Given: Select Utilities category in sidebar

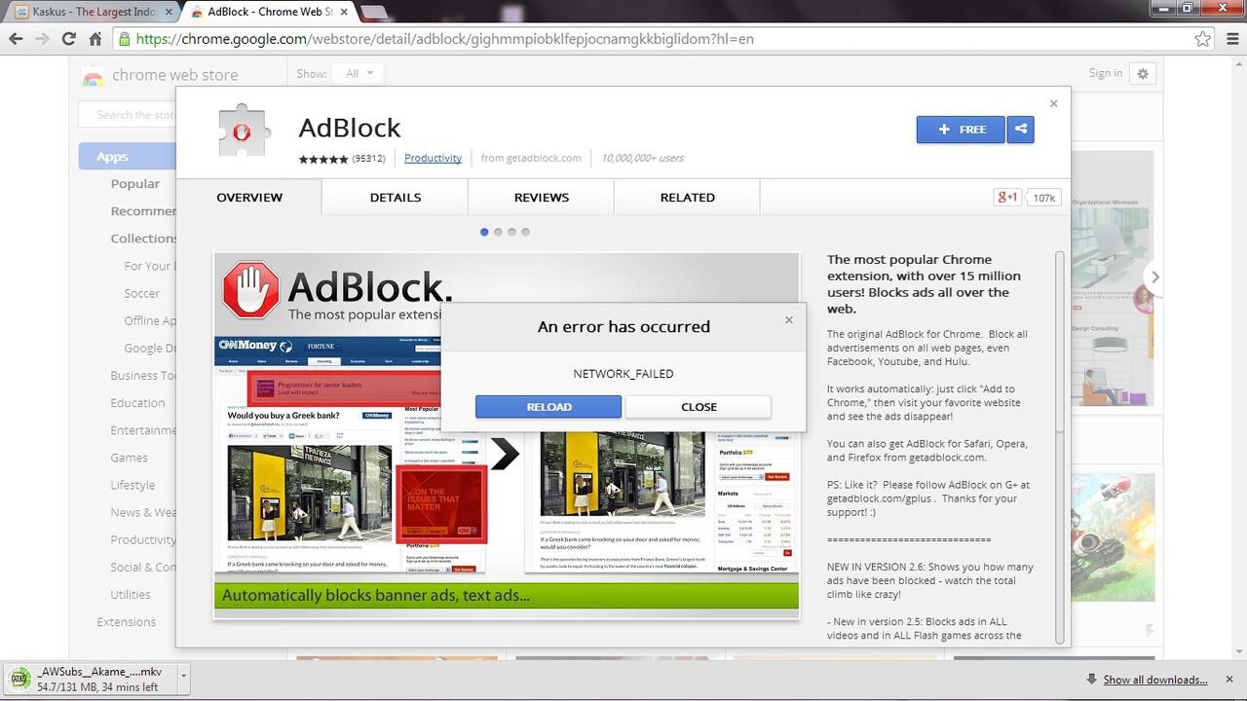Looking at the screenshot, I should tap(131, 594).
